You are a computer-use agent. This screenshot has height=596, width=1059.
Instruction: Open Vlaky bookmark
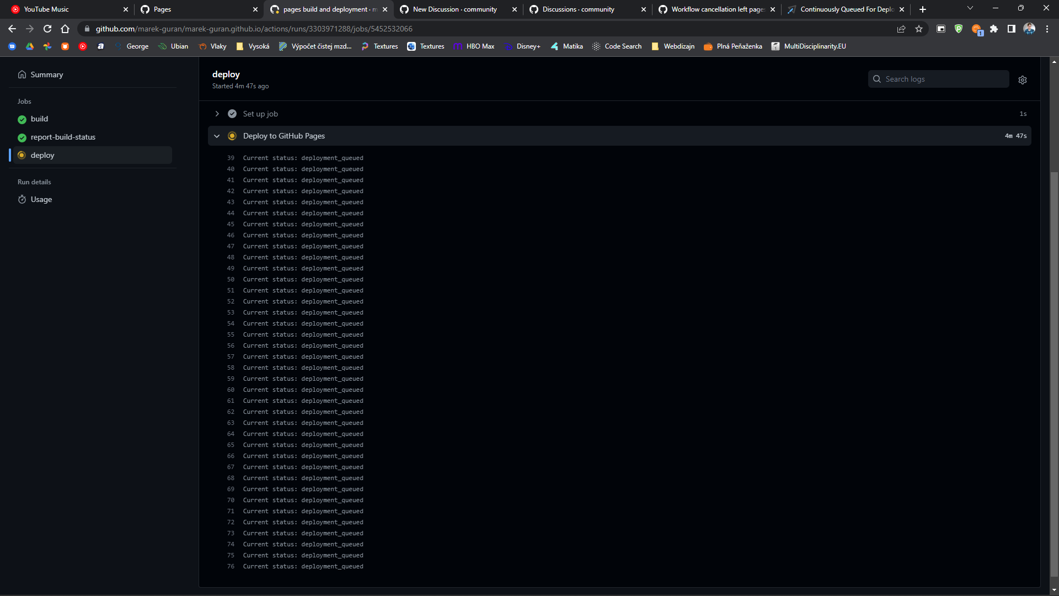[212, 46]
